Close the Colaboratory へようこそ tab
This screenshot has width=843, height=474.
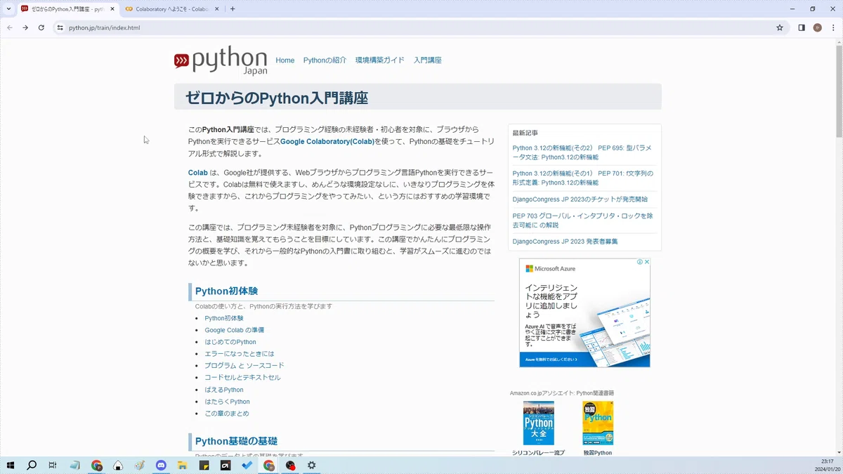click(216, 9)
